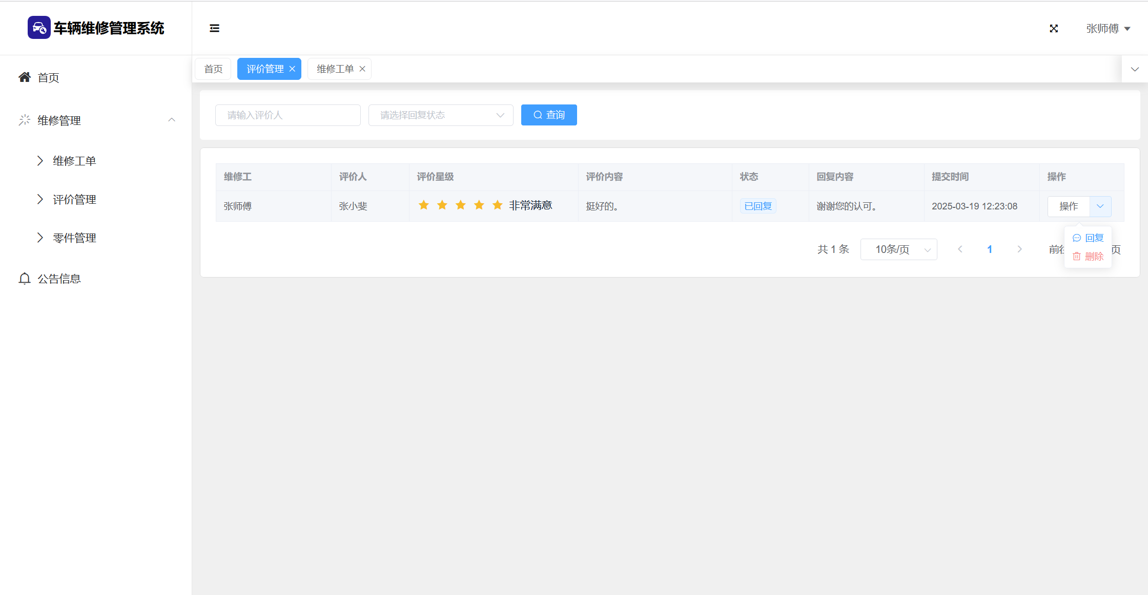The height and width of the screenshot is (595, 1148).
Task: Click the car logo icon
Action: 39,28
